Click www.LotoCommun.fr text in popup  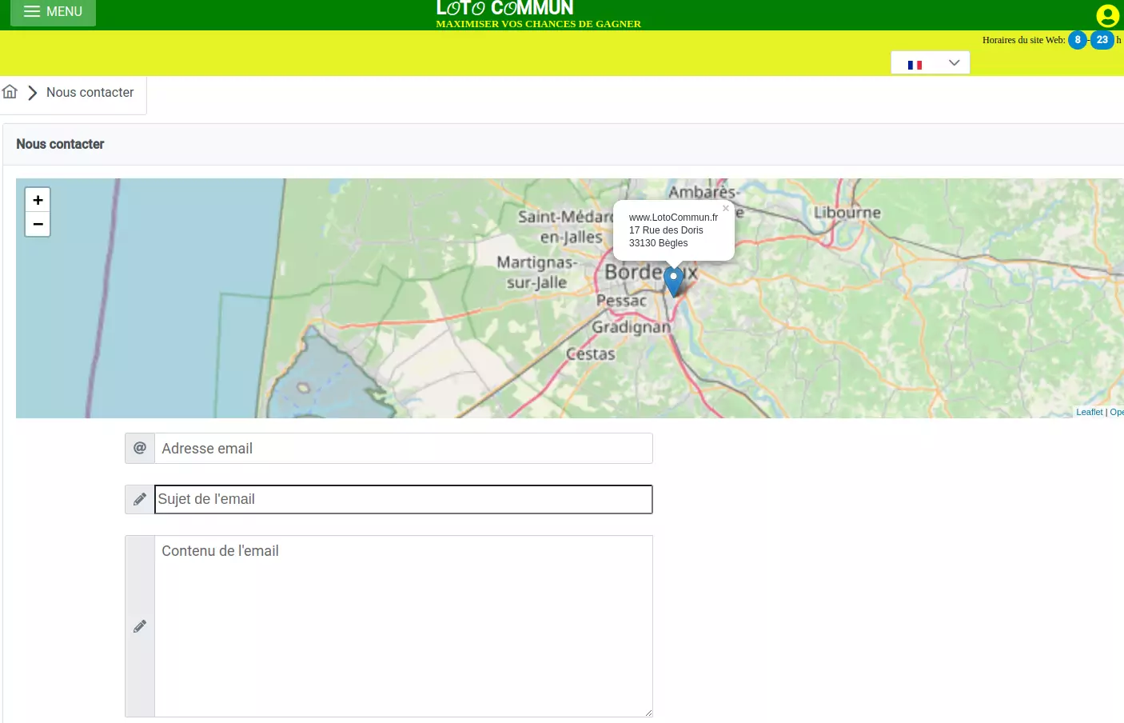[x=673, y=218]
